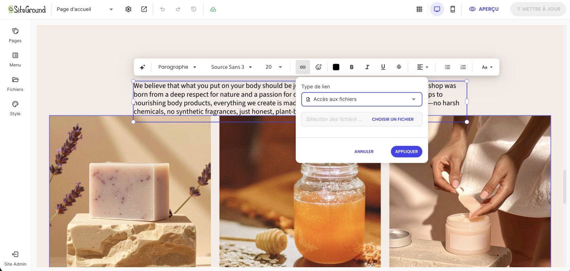Click the APERÇU preview button
The width and height of the screenshot is (570, 271).
[x=484, y=9]
